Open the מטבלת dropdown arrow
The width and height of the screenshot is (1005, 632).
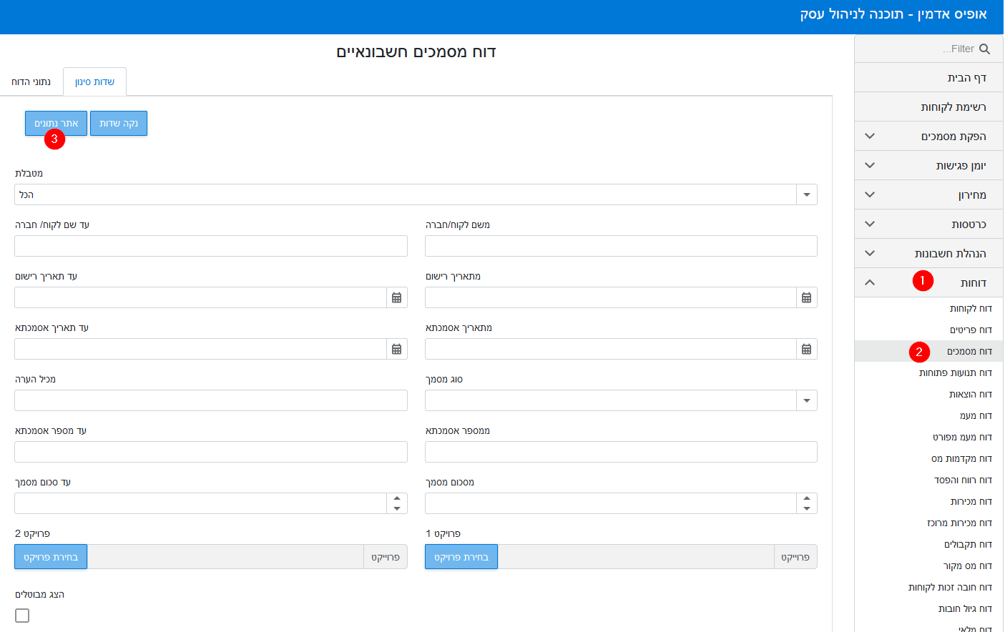point(806,194)
